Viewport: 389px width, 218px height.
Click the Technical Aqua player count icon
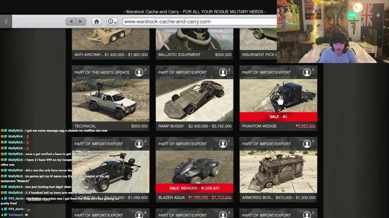point(139,144)
